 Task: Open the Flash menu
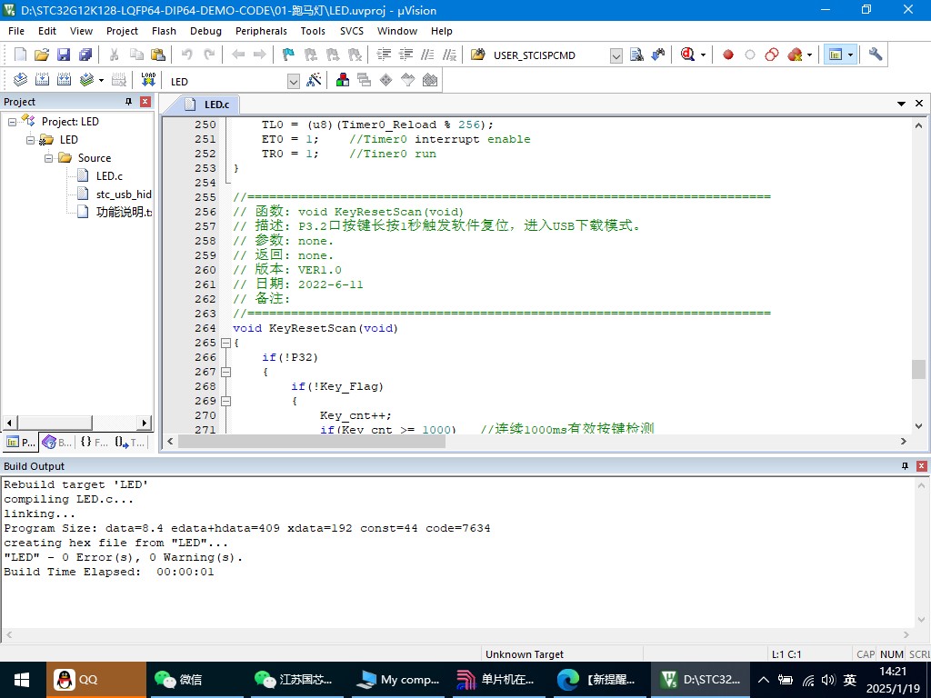click(164, 31)
